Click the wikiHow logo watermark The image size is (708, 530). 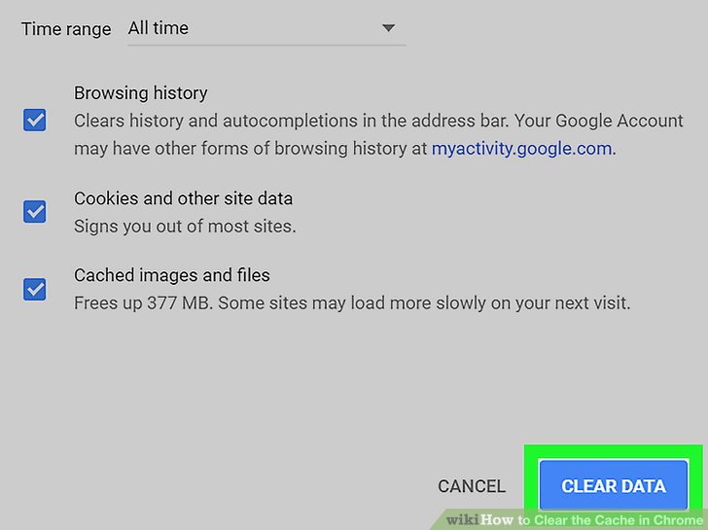click(x=479, y=520)
